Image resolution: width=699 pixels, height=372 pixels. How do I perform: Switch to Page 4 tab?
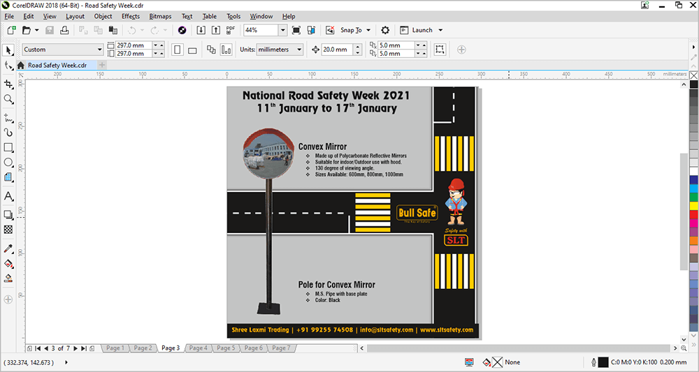[198, 348]
